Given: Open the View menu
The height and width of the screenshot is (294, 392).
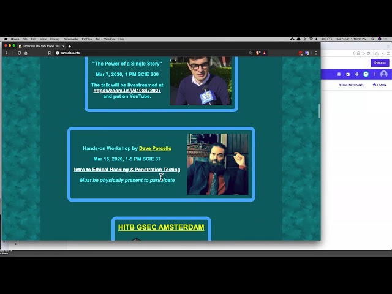Looking at the screenshot, I should pyautogui.click(x=43, y=39).
